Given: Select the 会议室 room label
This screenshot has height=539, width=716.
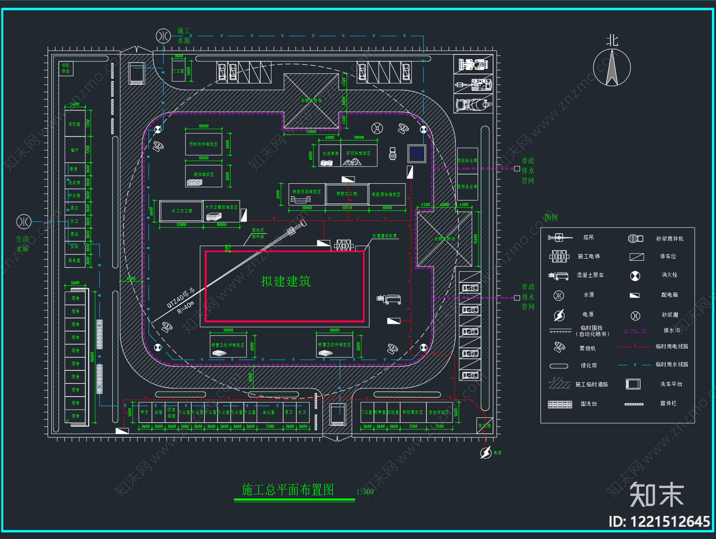Looking at the screenshot, I should 269,413.
